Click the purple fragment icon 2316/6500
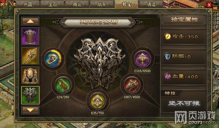The width and height of the screenshot is (219, 128). pos(142,59)
